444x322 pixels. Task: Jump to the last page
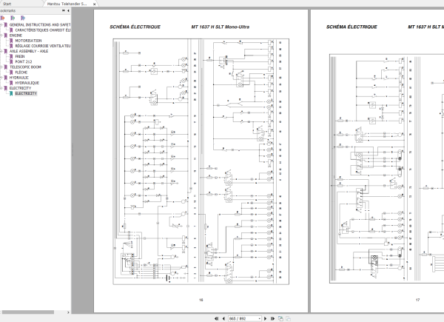tap(272, 318)
